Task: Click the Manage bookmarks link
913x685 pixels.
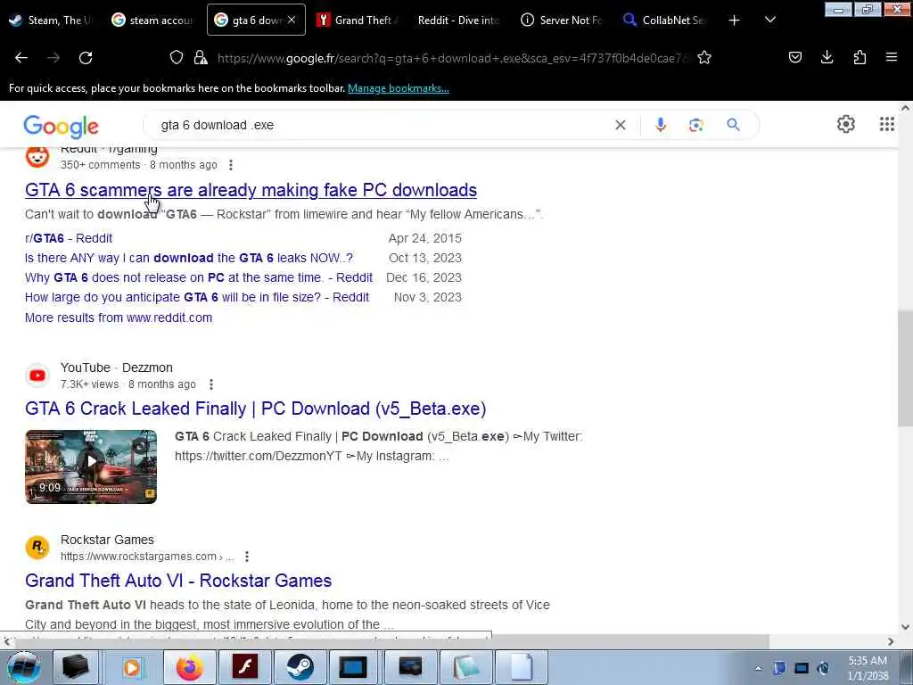Action: click(x=399, y=88)
